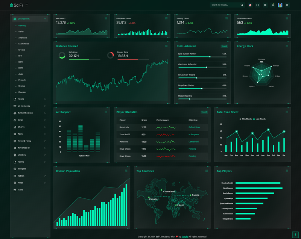Screen dimensions: 301x239
Task: Open the settings gear in the header
Action: pos(287,5)
